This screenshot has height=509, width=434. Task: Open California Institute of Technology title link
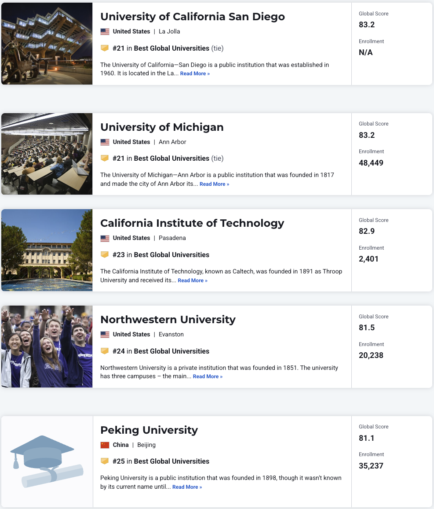click(192, 223)
